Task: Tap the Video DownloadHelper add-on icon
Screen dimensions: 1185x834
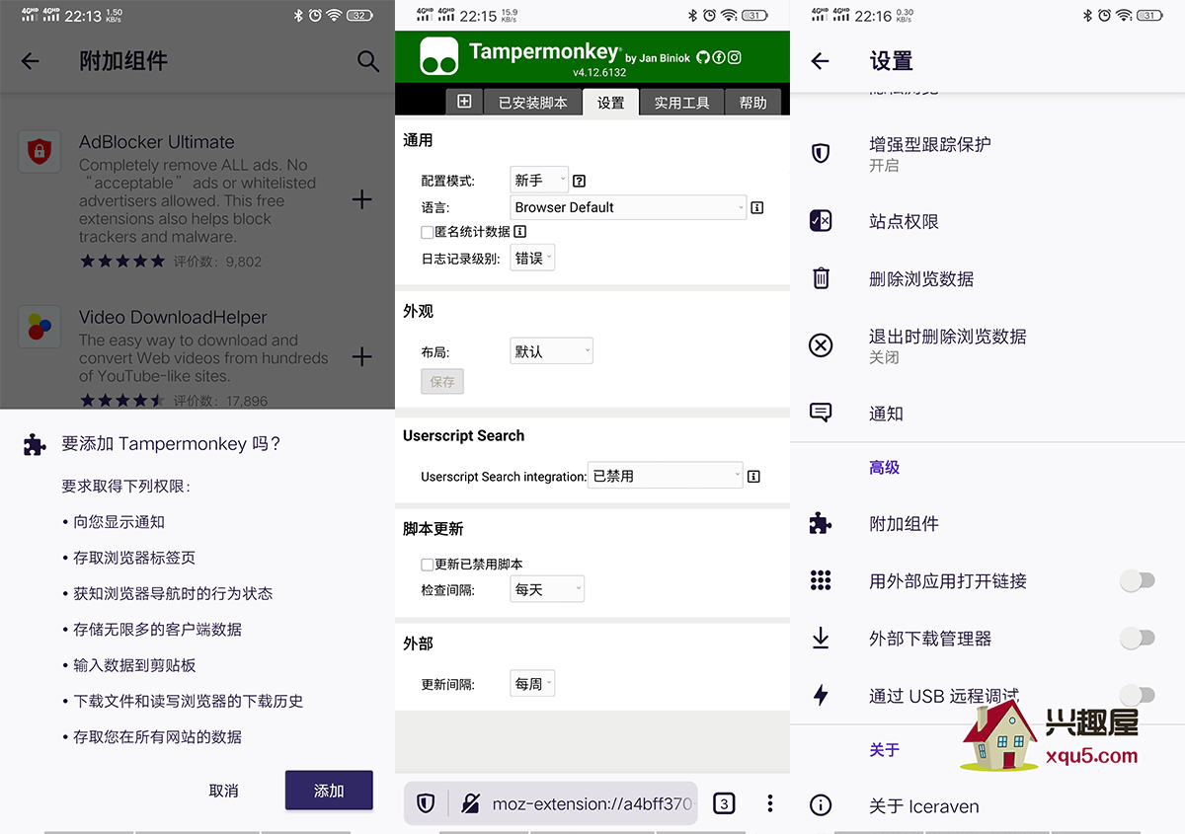Action: pyautogui.click(x=39, y=327)
